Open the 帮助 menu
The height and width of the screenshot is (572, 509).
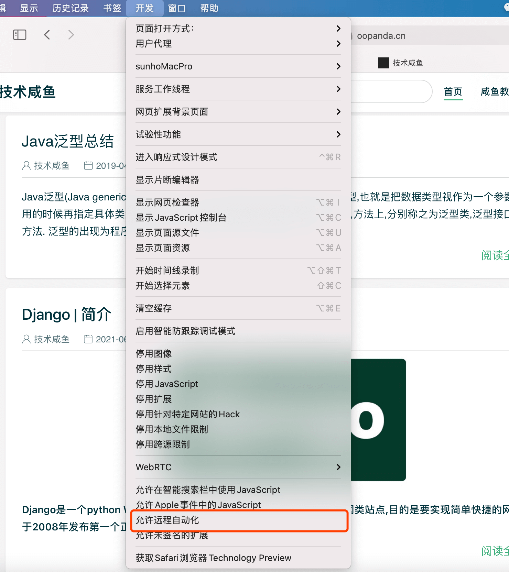click(x=209, y=8)
